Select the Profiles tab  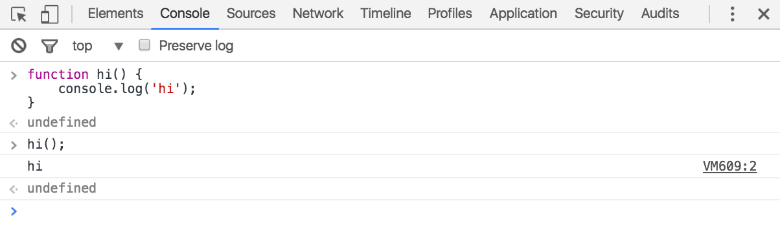tap(450, 14)
